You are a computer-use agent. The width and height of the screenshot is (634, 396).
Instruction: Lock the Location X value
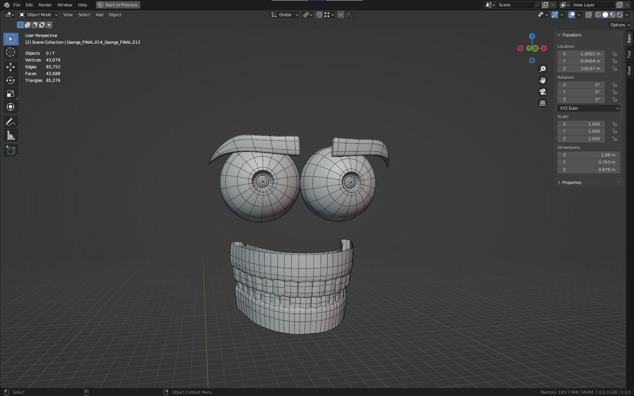tap(614, 54)
